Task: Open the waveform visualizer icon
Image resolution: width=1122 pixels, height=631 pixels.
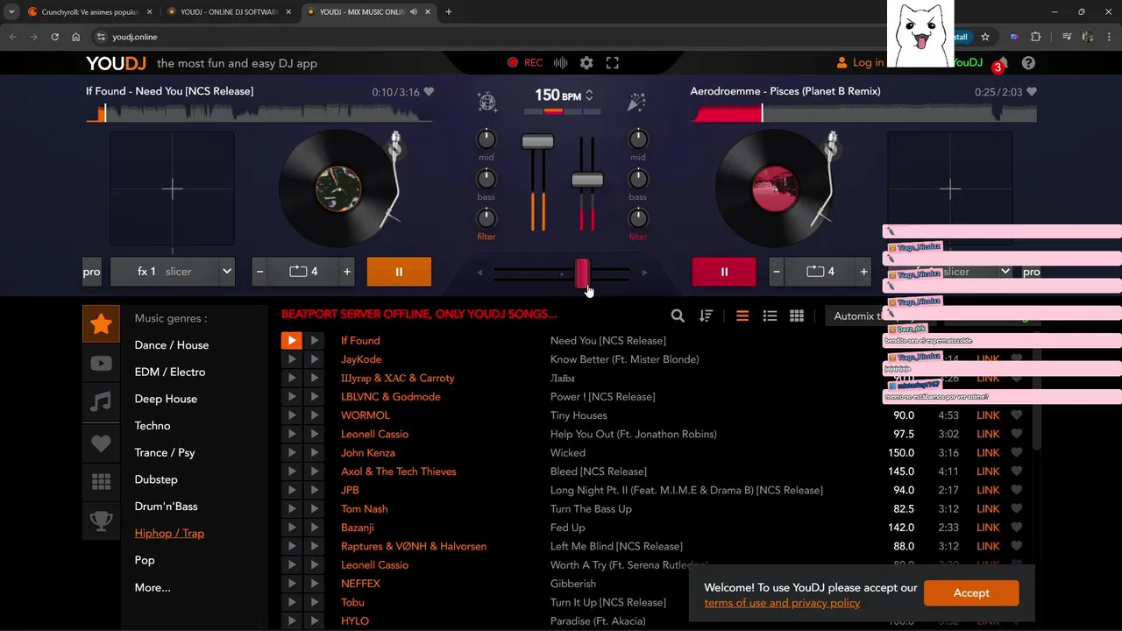Action: (x=561, y=63)
